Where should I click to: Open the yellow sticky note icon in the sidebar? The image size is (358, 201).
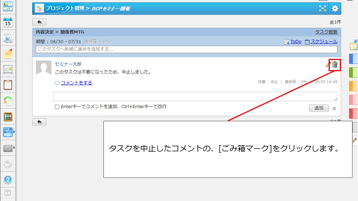click(x=8, y=54)
